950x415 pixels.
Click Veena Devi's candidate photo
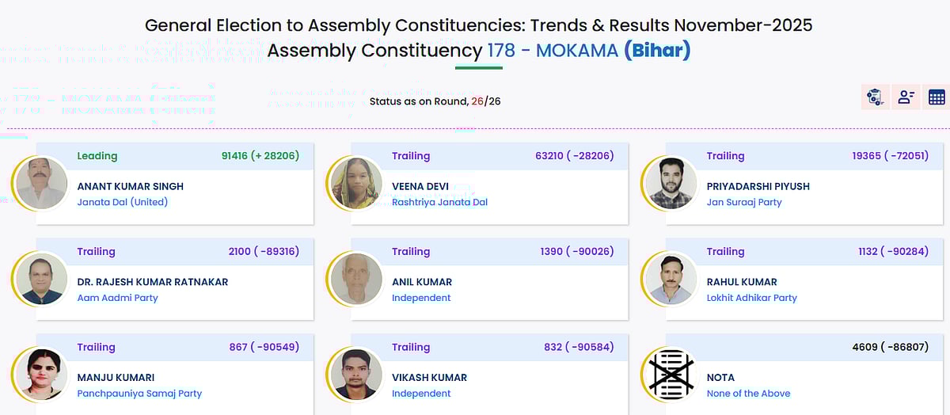click(x=356, y=183)
